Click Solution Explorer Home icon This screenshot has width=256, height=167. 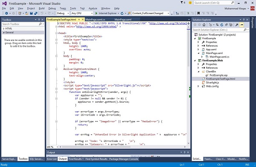point(204,25)
